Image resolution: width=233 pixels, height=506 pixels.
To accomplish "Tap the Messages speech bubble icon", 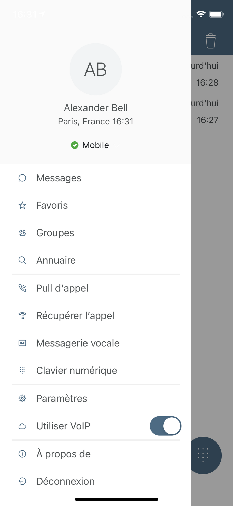I will pos(22,178).
